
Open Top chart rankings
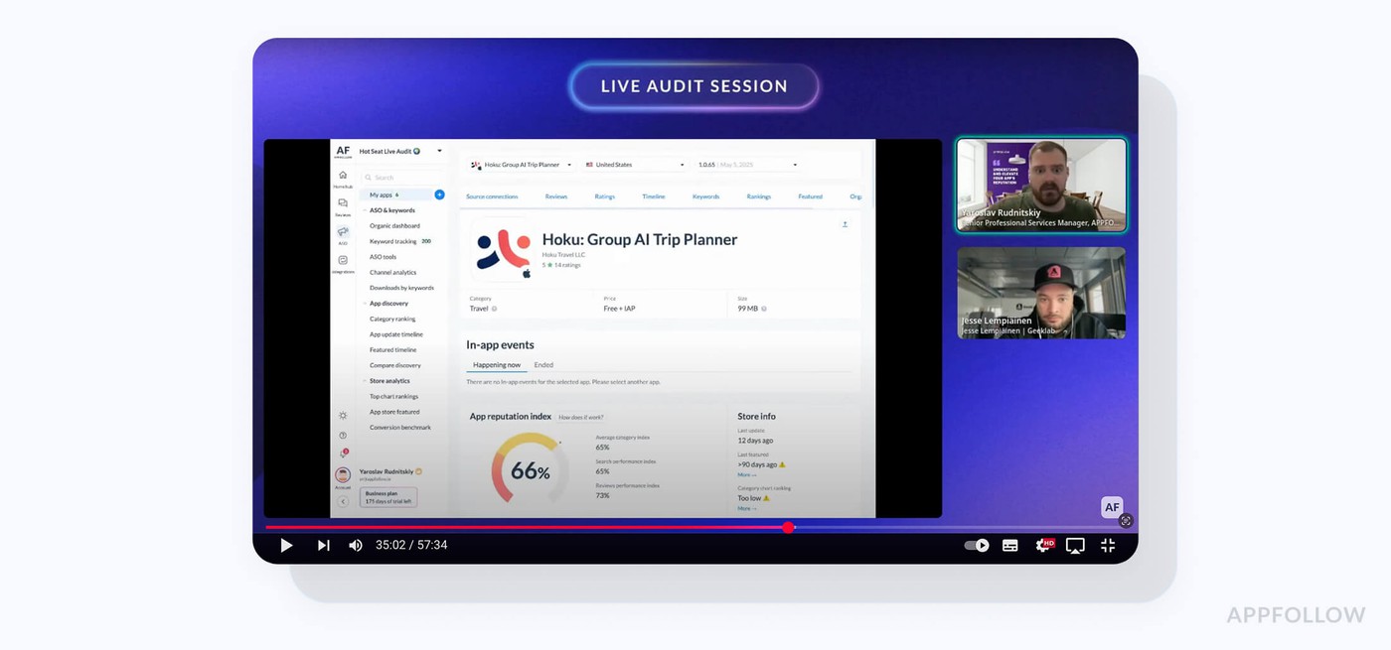pyautogui.click(x=393, y=396)
